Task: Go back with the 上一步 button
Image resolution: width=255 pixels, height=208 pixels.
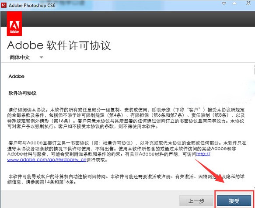Action: coord(196,201)
